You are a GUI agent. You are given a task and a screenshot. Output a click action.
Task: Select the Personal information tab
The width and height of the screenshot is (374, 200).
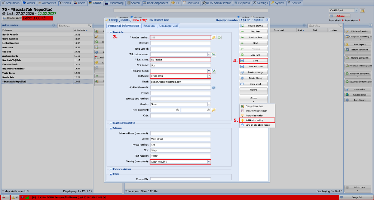pos(123,26)
